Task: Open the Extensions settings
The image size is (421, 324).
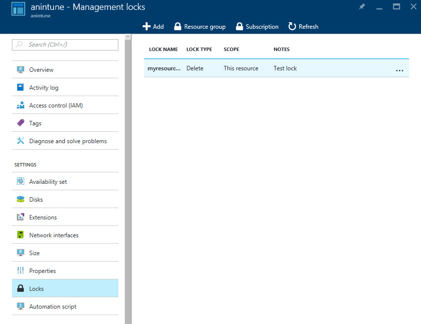Action: coord(65,217)
